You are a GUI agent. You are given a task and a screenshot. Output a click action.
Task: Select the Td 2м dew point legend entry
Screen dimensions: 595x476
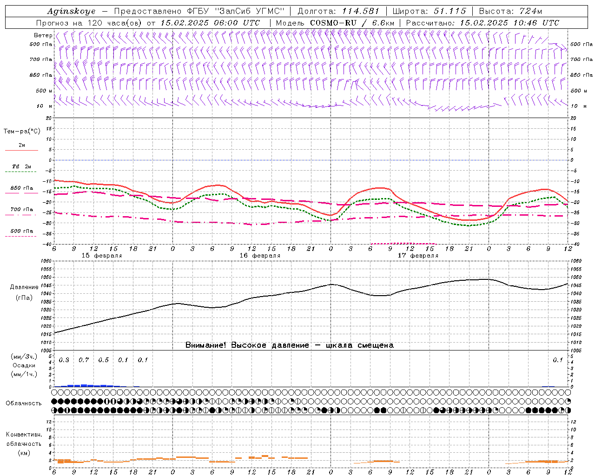click(x=21, y=166)
